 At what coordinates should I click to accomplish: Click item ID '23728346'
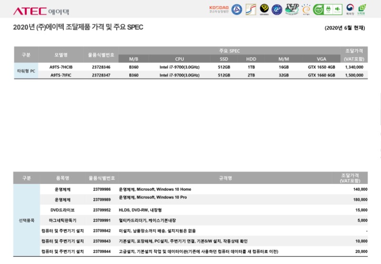click(101, 67)
